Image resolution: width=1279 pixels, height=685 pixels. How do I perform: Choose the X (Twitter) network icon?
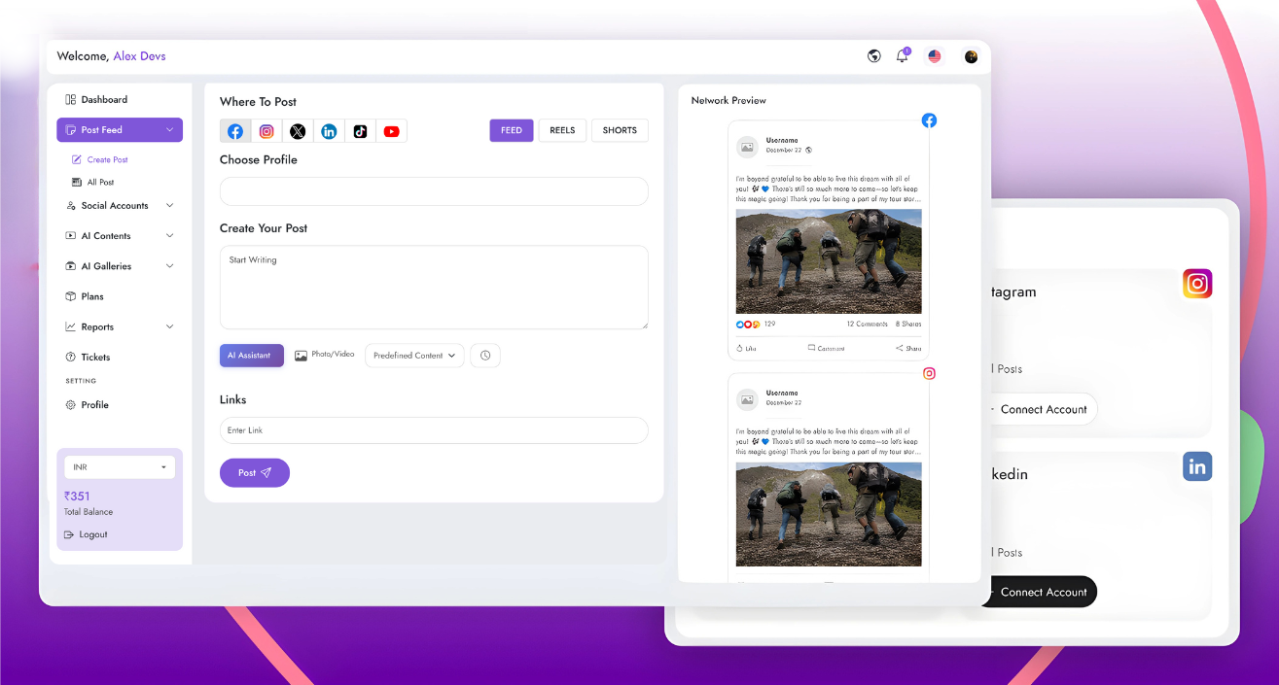298,131
